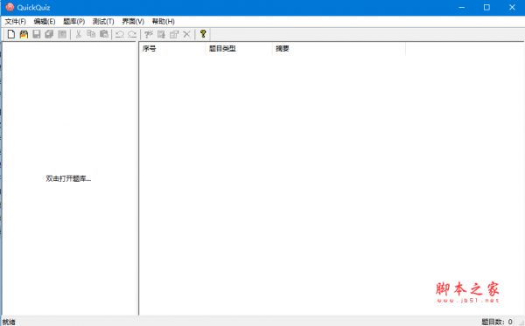Click the fifth grayed toolbar icon after Save All

pyautogui.click(x=62, y=34)
